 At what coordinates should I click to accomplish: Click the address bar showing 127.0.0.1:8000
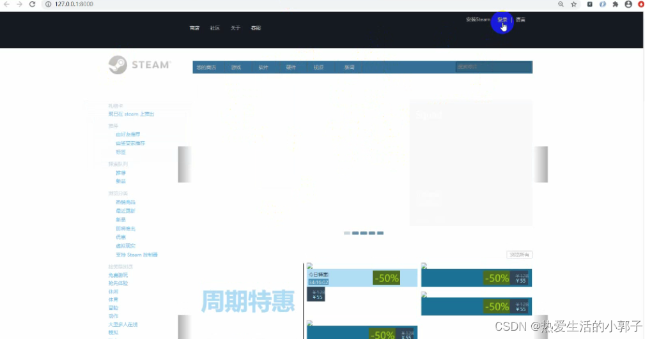click(74, 4)
